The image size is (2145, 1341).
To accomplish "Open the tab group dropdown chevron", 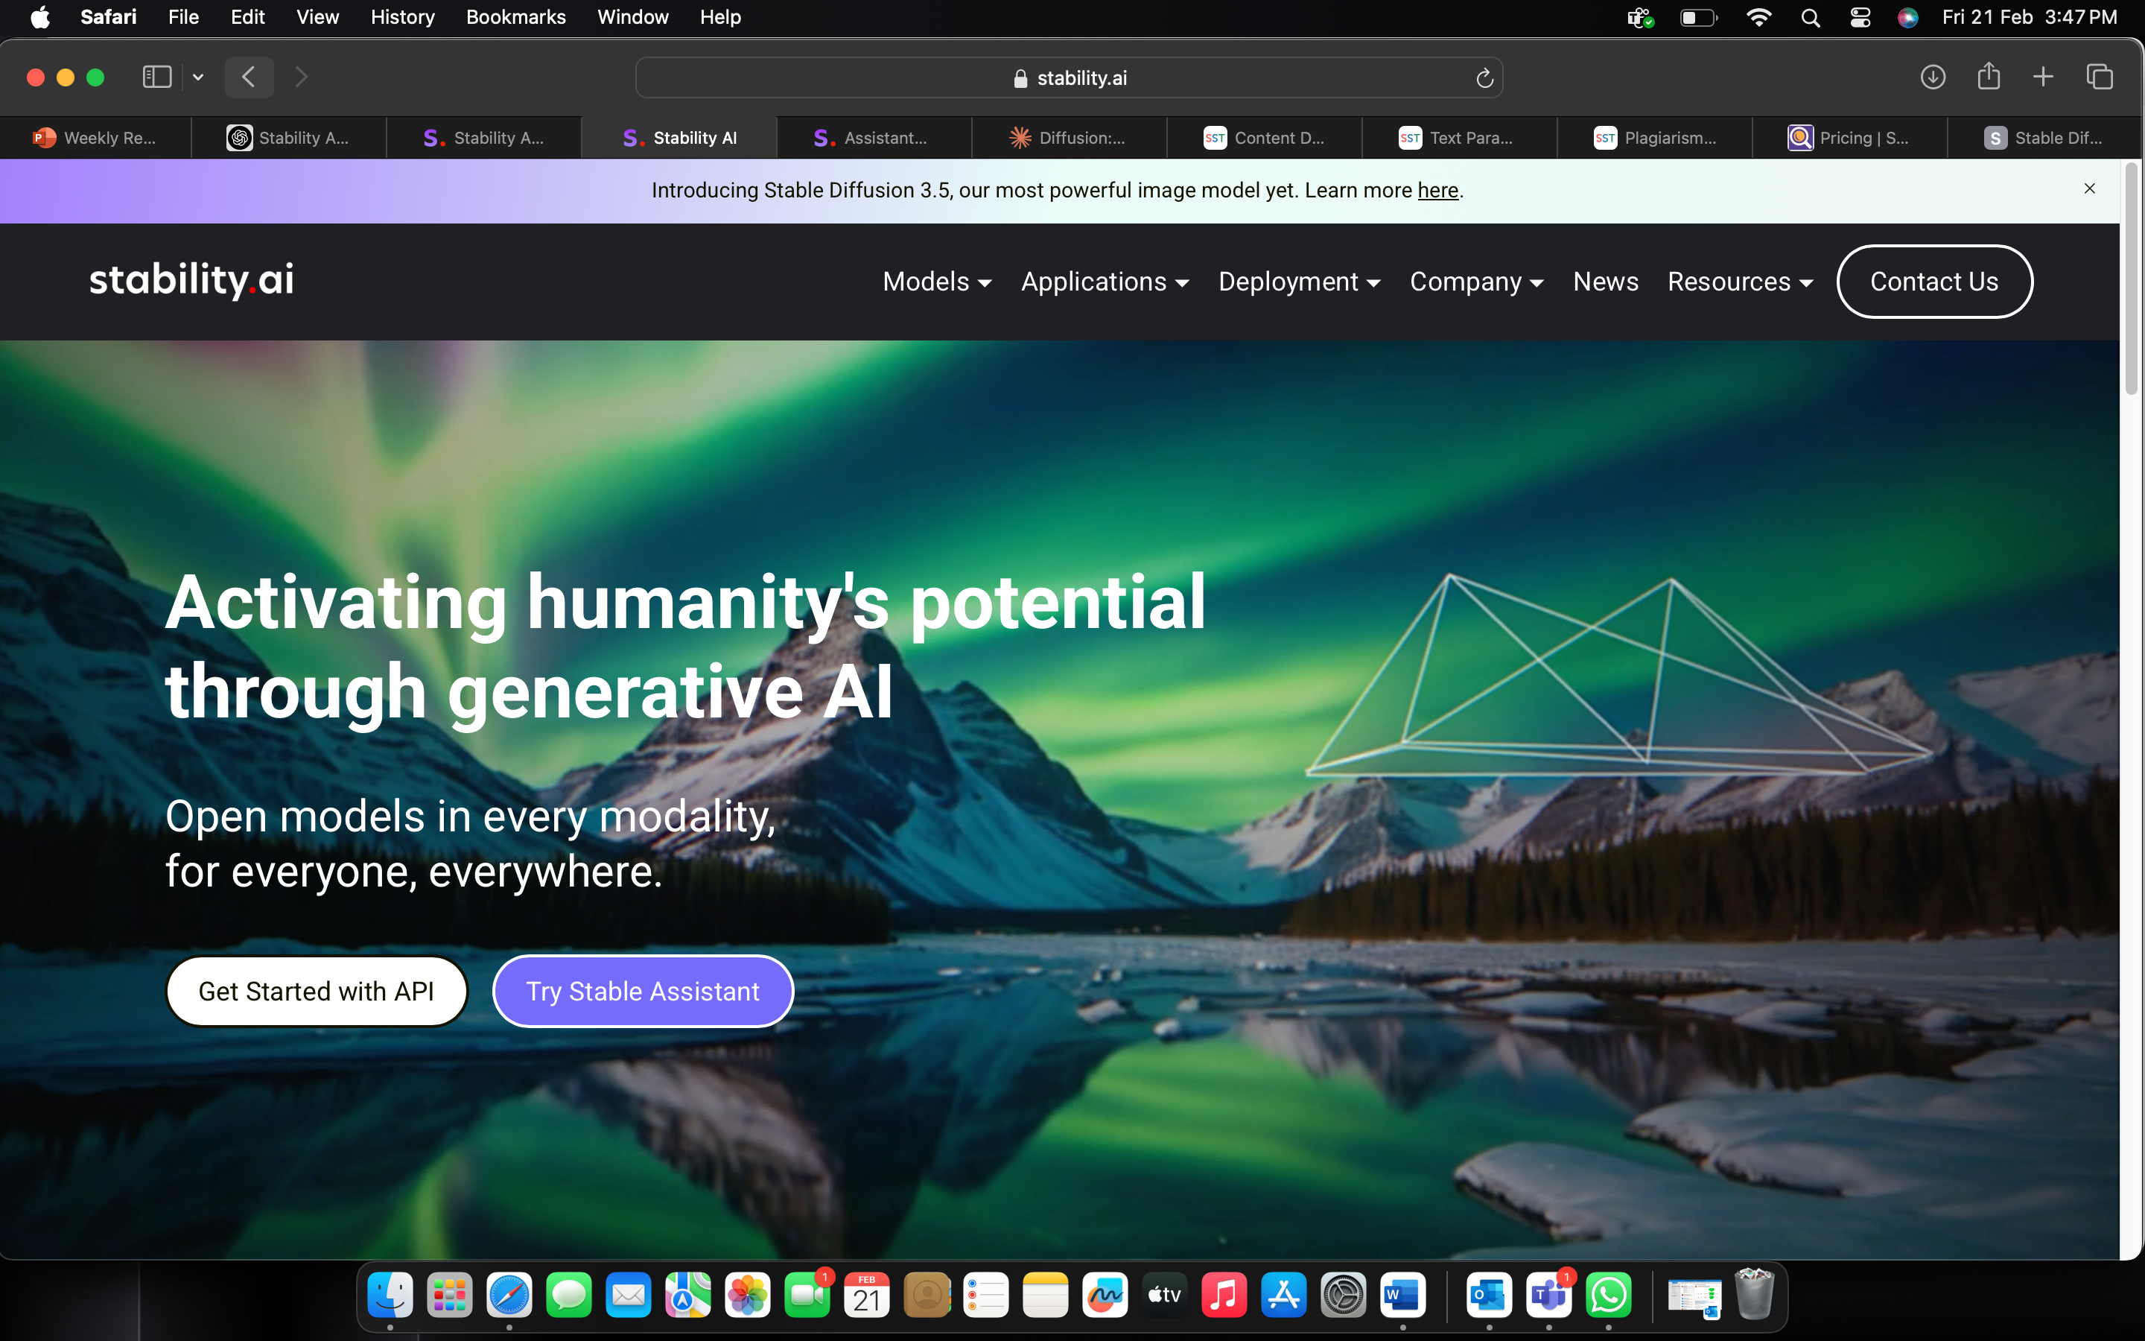I will tap(197, 77).
